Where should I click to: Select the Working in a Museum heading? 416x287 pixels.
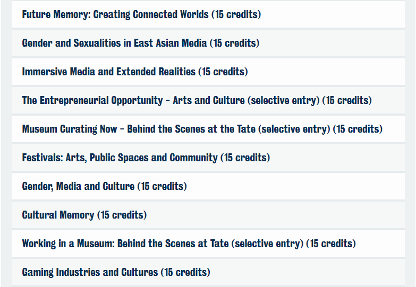click(x=189, y=243)
